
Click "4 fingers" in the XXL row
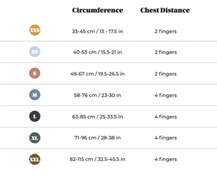(165, 159)
